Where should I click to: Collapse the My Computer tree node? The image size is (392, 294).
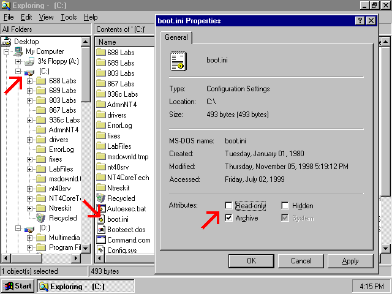tap(6, 51)
